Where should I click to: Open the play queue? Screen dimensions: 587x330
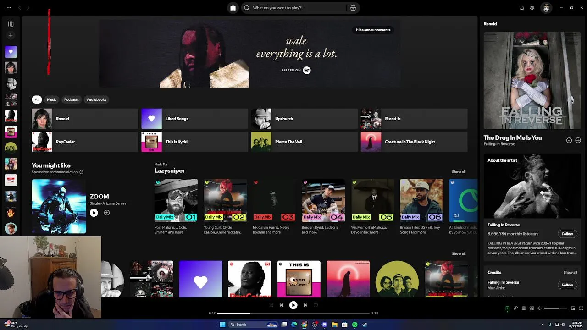click(523, 308)
